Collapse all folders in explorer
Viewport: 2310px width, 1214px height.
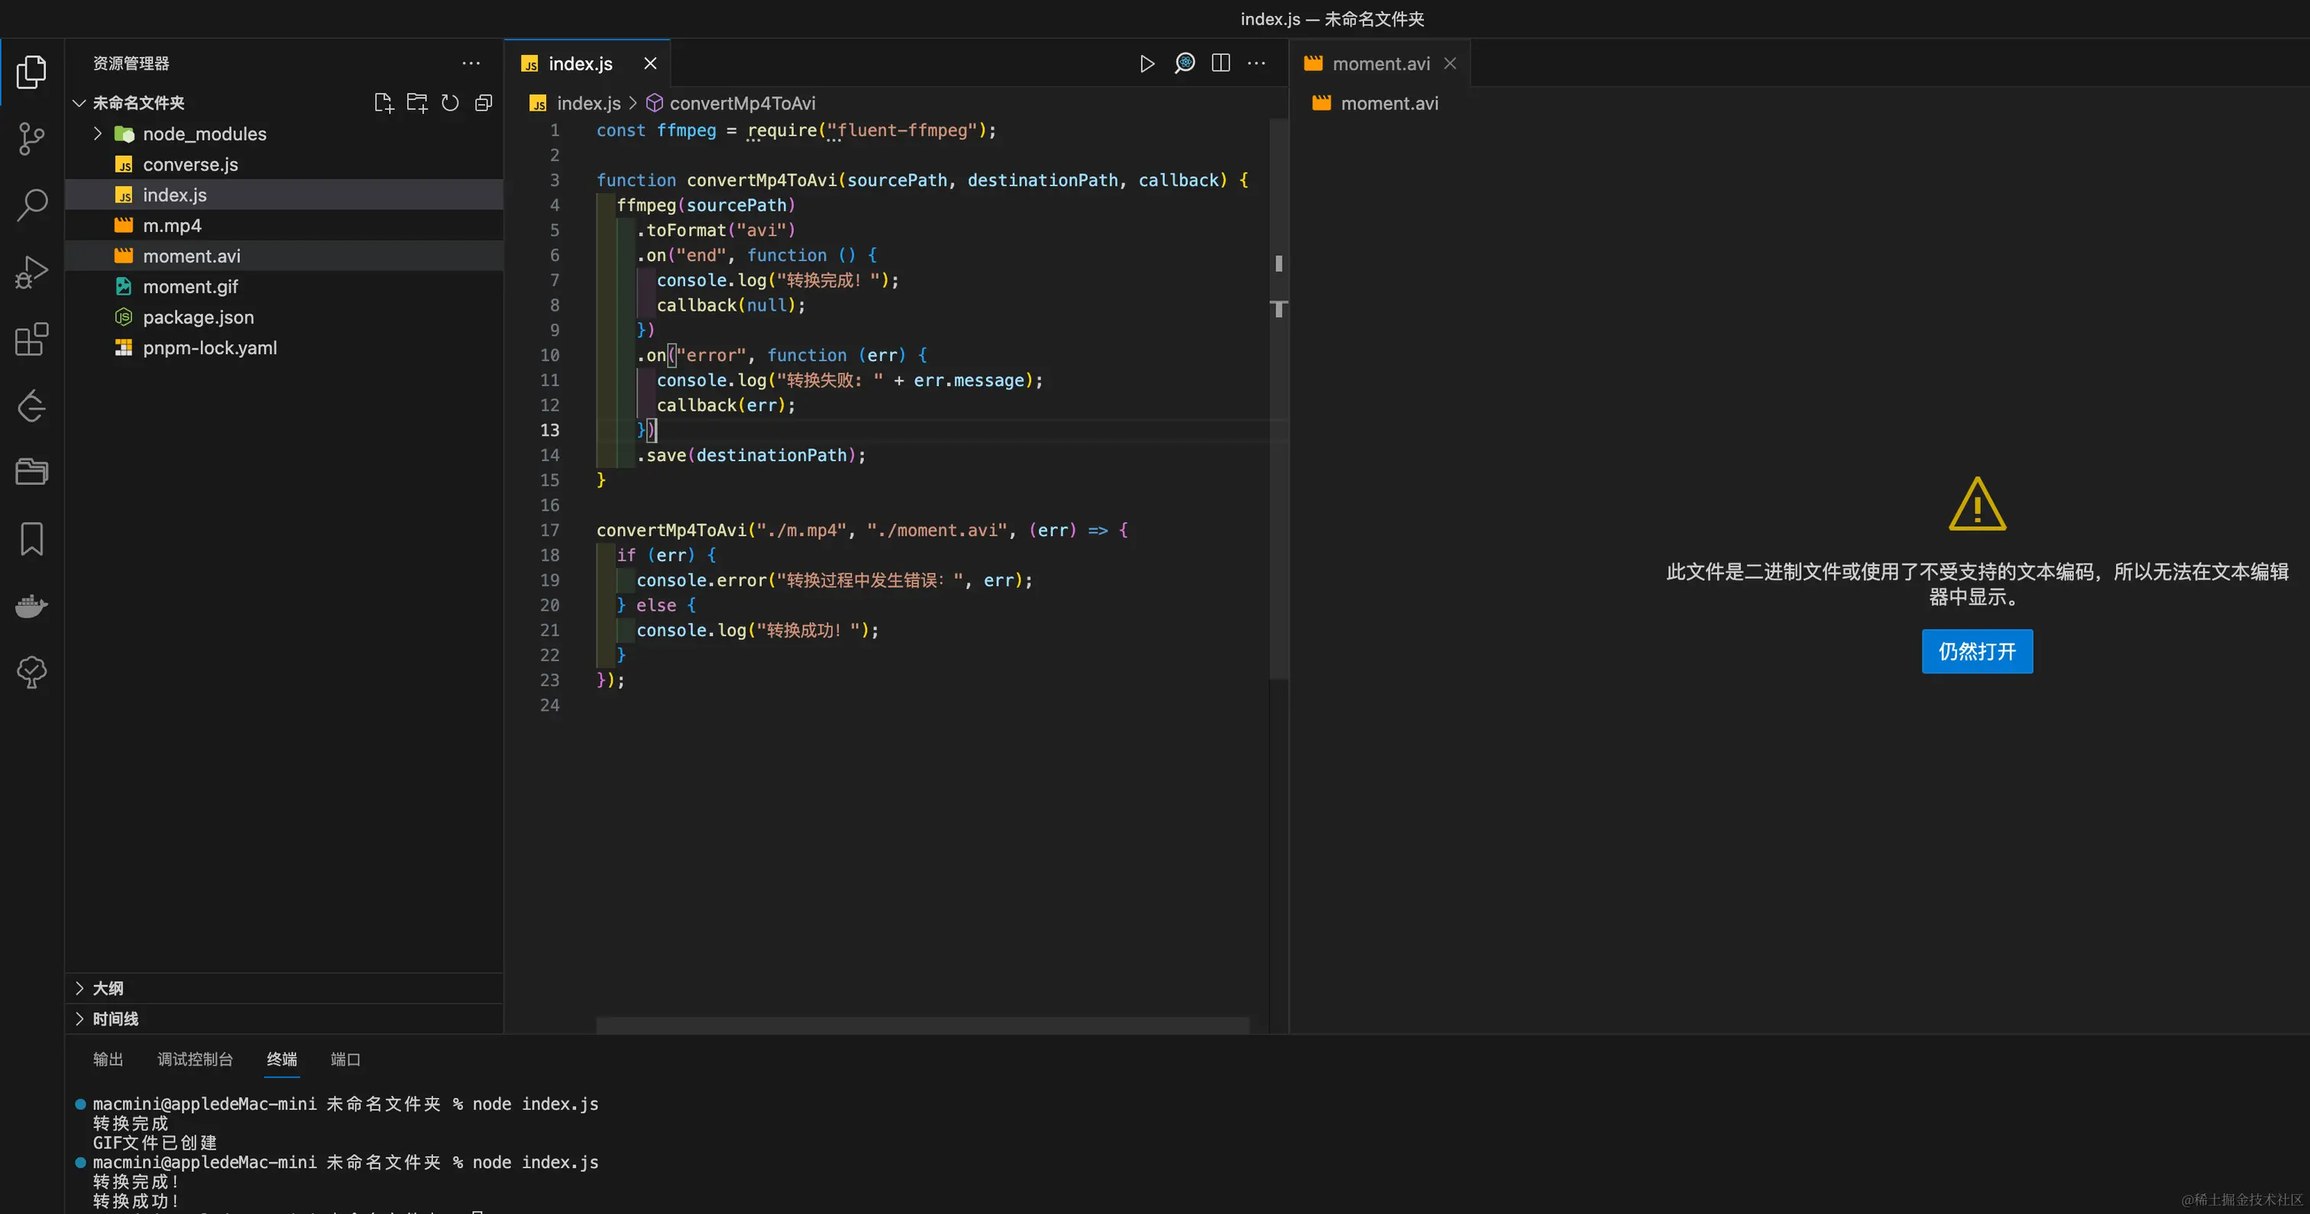point(484,103)
